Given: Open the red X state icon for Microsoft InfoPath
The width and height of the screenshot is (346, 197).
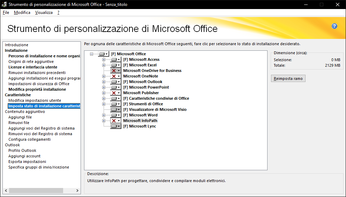Looking at the screenshot, I should pos(116,121).
